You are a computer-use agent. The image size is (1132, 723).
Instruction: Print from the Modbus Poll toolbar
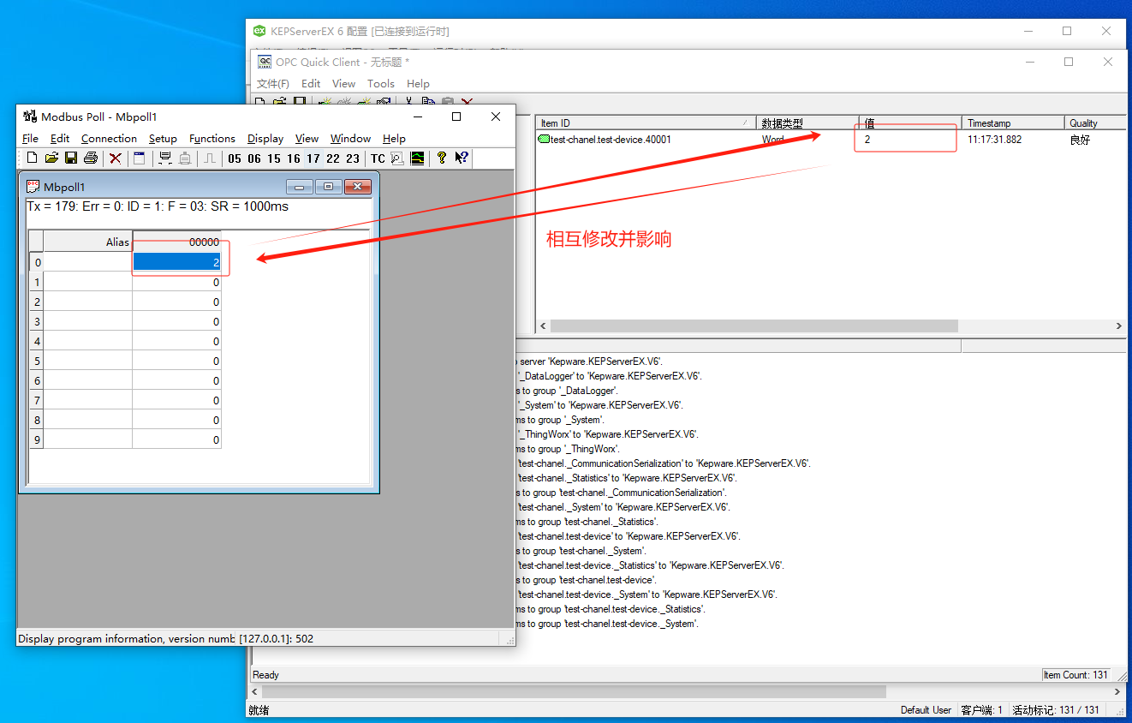pyautogui.click(x=91, y=158)
